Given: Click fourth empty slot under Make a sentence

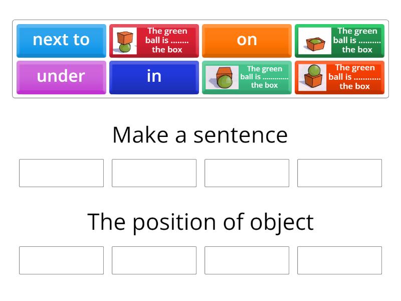Looking at the screenshot, I should (339, 173).
